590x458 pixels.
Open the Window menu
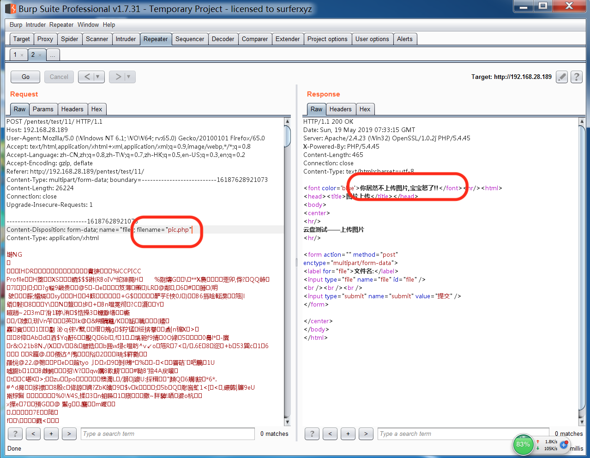(88, 24)
